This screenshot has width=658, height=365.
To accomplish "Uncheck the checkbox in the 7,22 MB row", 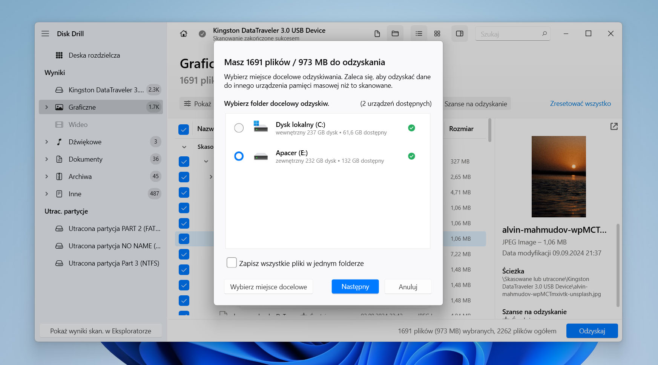I will click(x=184, y=254).
